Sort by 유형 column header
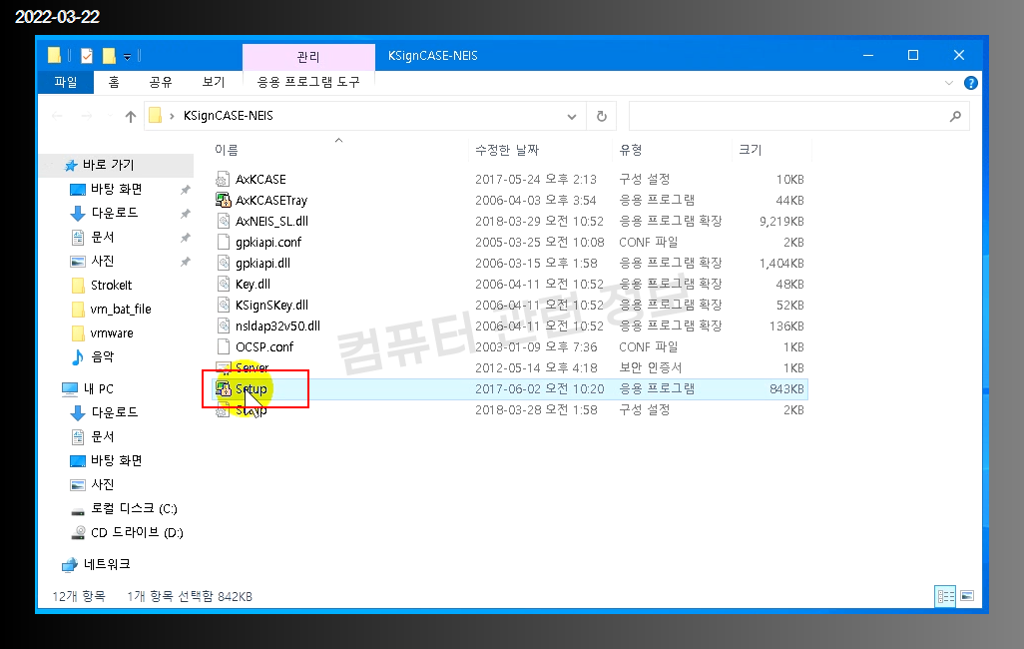 coord(630,150)
